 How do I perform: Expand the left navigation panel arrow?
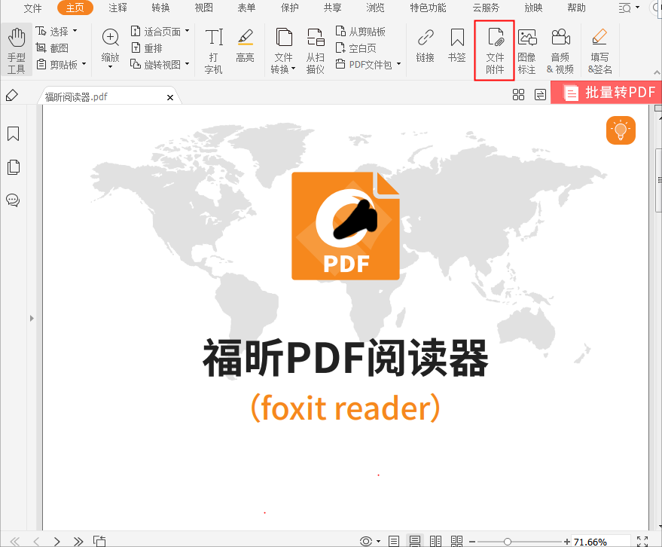[32, 318]
